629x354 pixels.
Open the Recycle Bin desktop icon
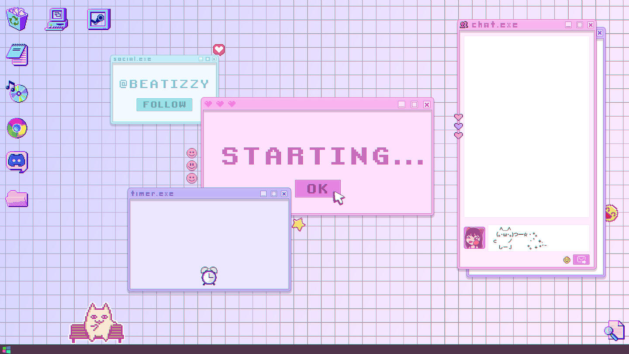coord(17,19)
